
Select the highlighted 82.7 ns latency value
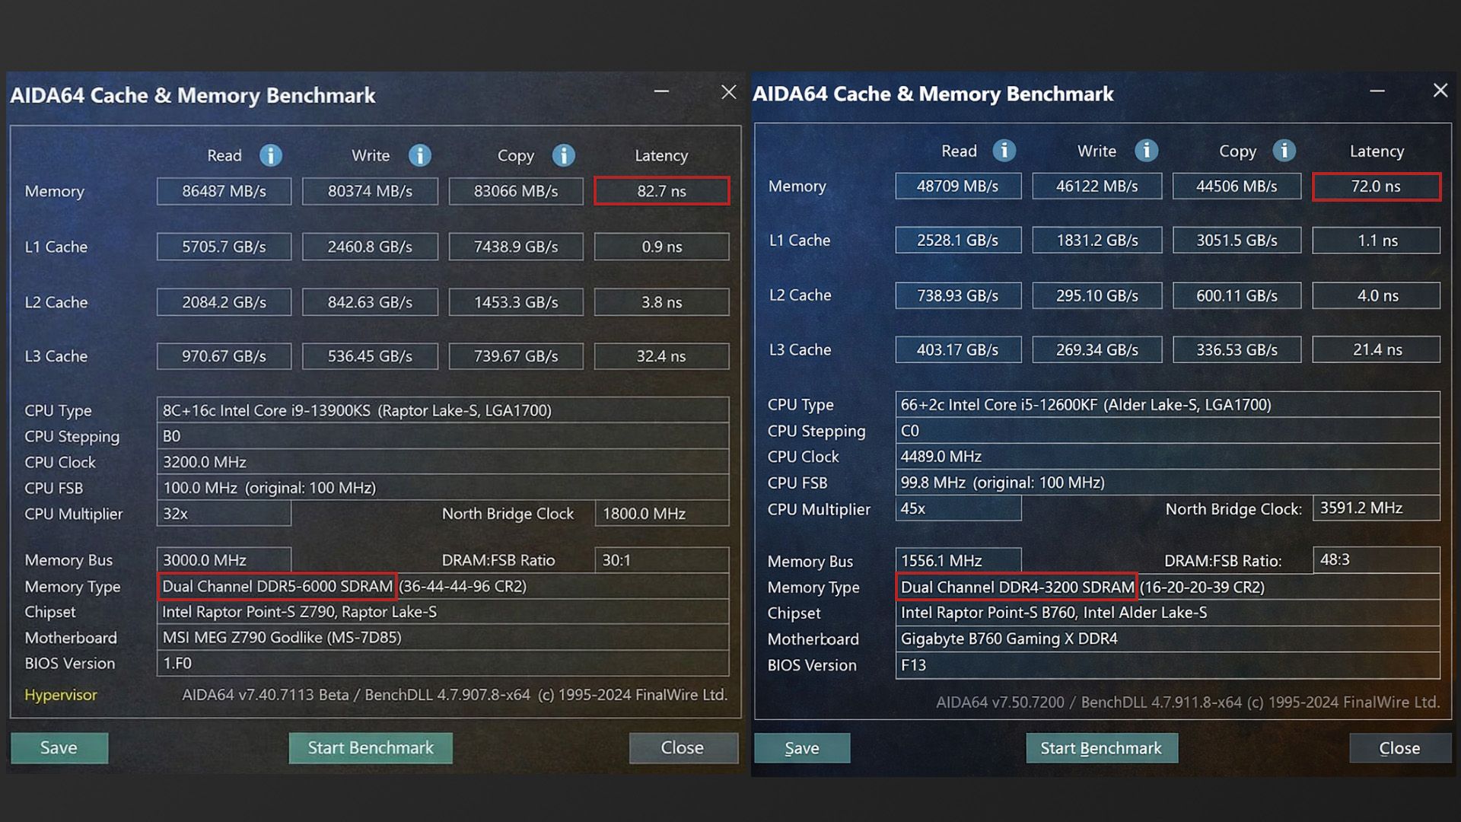pyautogui.click(x=660, y=191)
